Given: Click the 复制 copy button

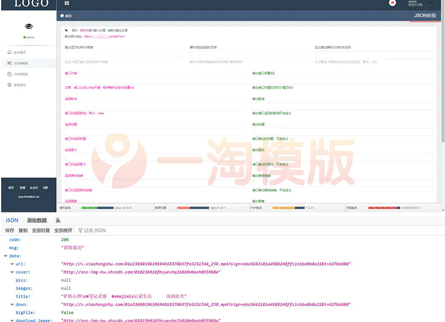Looking at the screenshot, I should [x=23, y=230].
